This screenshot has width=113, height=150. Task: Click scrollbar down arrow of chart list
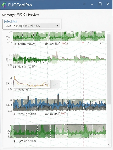point(109,145)
